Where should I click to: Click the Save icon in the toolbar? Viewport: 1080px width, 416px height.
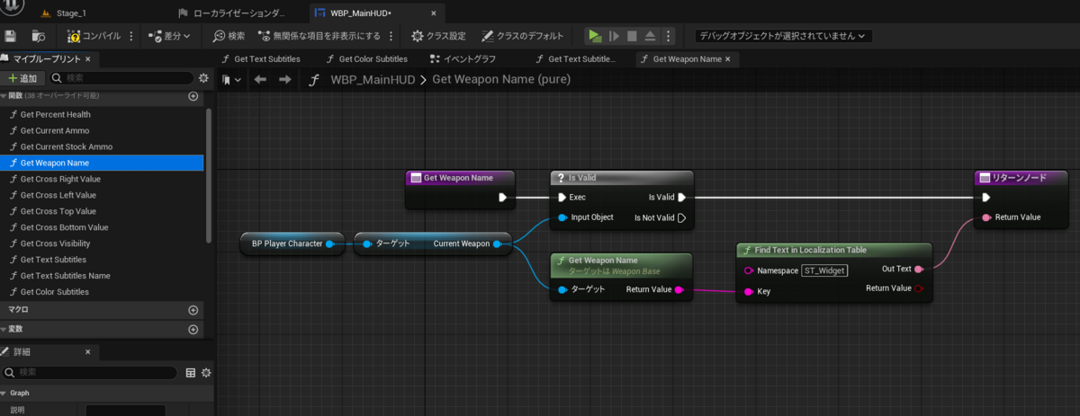11,36
